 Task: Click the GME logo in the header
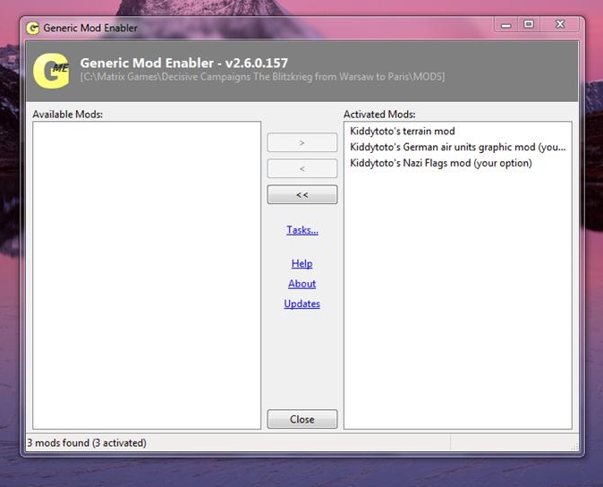51,71
